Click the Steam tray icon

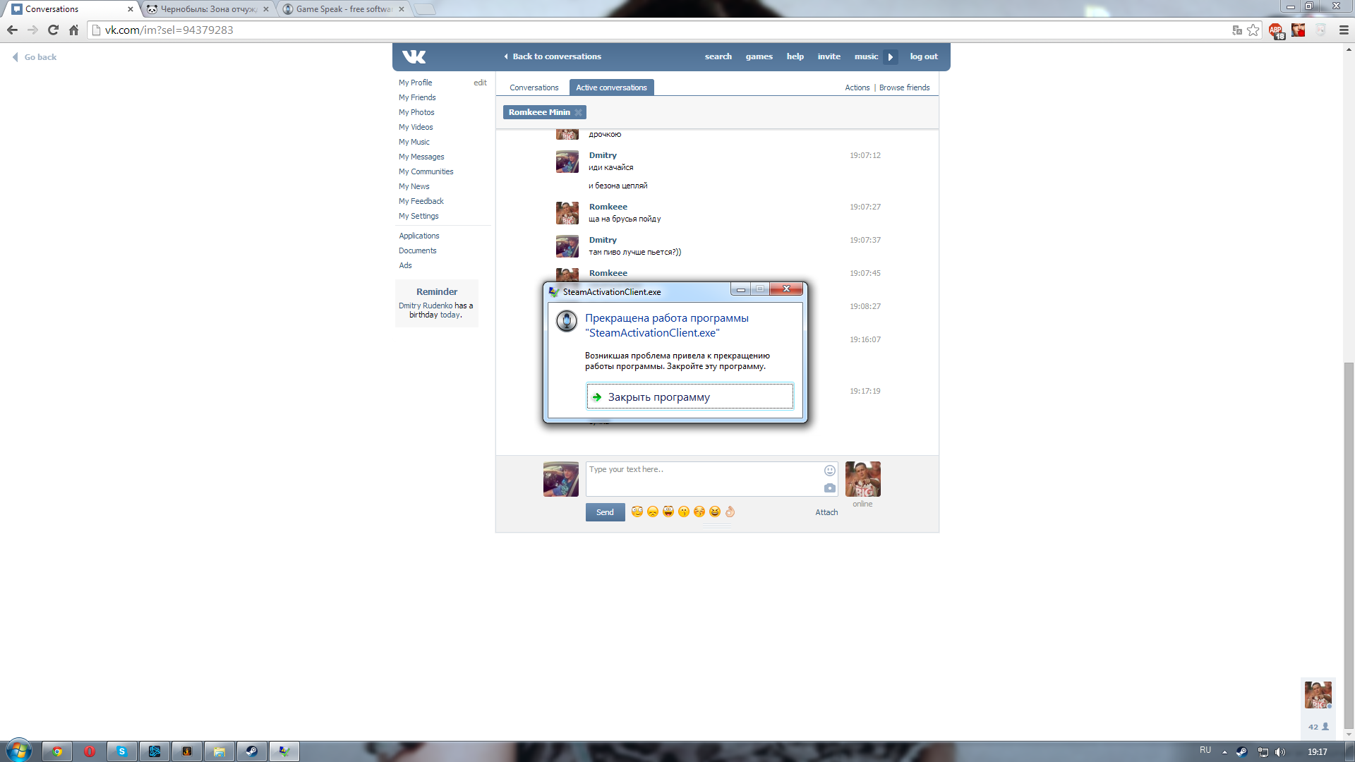click(x=1242, y=751)
